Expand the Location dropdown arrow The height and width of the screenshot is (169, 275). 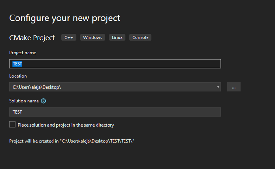coord(218,87)
